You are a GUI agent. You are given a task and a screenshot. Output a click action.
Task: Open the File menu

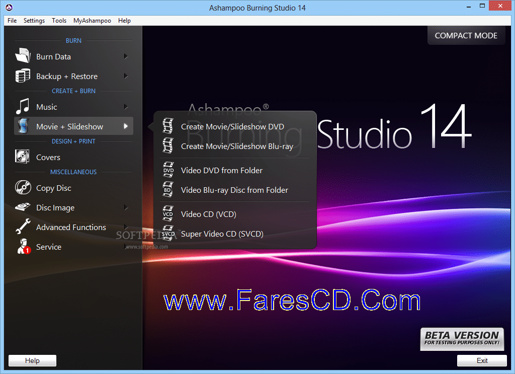(x=12, y=20)
